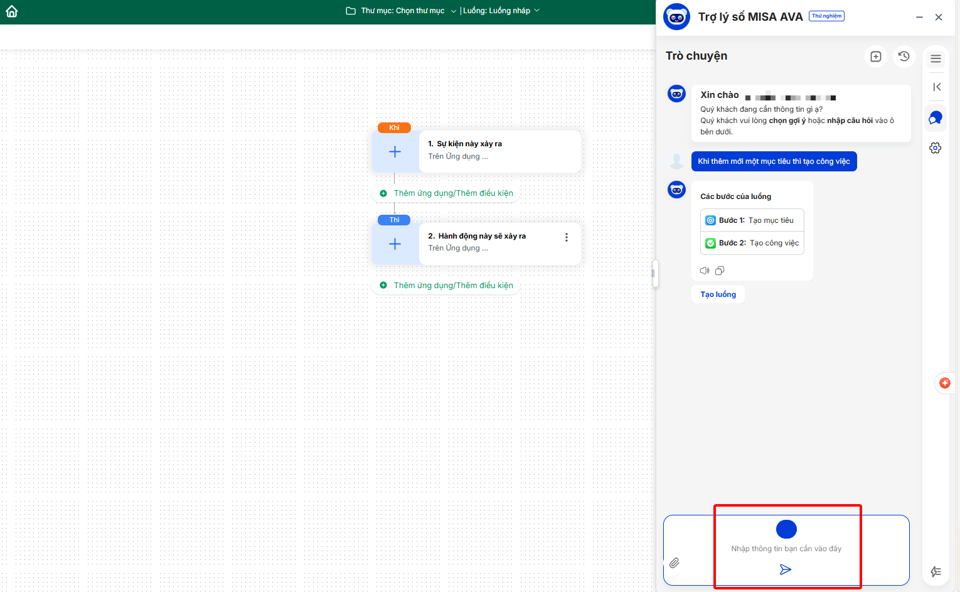Copy the flow steps using the copy icon
This screenshot has height=592, width=960.
click(x=720, y=271)
